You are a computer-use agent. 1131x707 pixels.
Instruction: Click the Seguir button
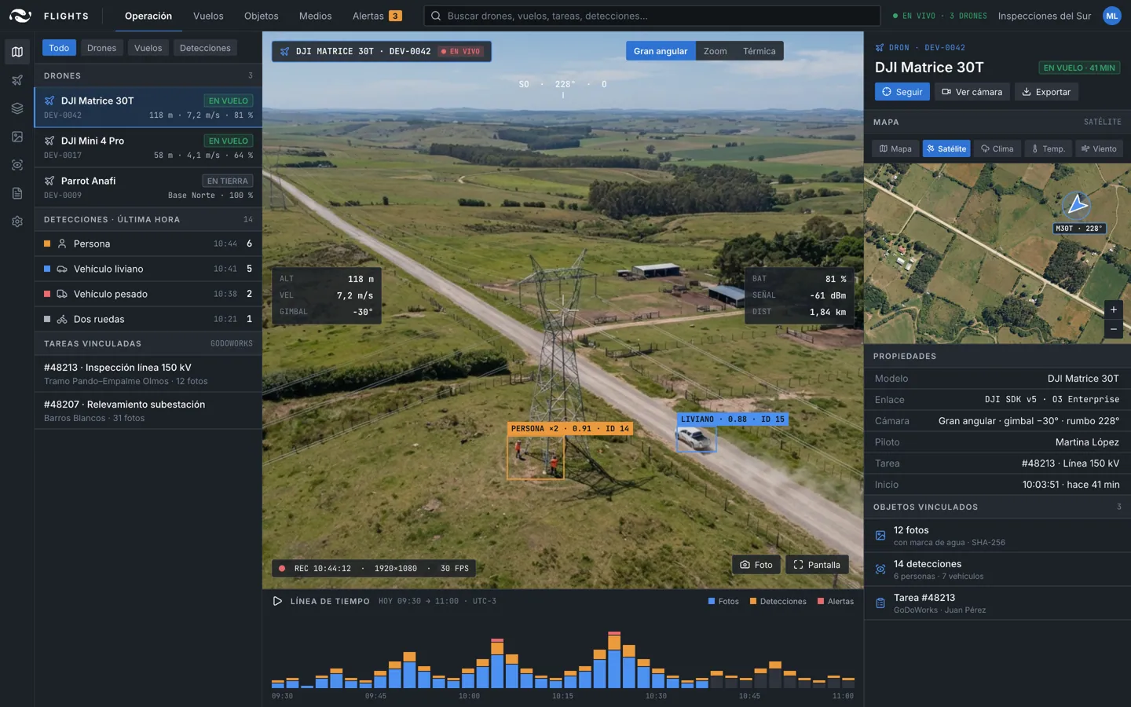[902, 92]
